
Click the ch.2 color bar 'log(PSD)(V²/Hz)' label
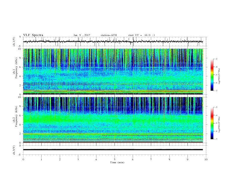click(219, 125)
